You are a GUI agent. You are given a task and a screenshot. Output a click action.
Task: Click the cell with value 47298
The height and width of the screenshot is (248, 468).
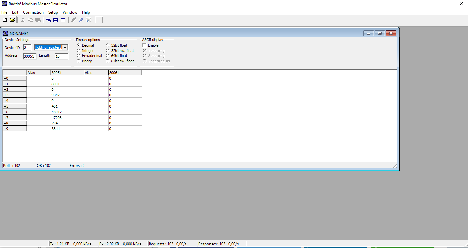(x=68, y=118)
